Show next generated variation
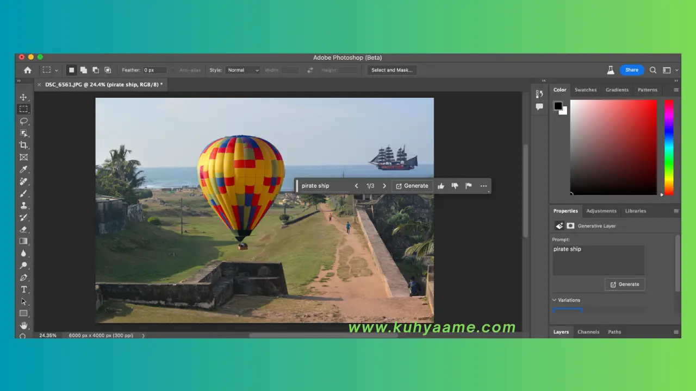 point(384,186)
